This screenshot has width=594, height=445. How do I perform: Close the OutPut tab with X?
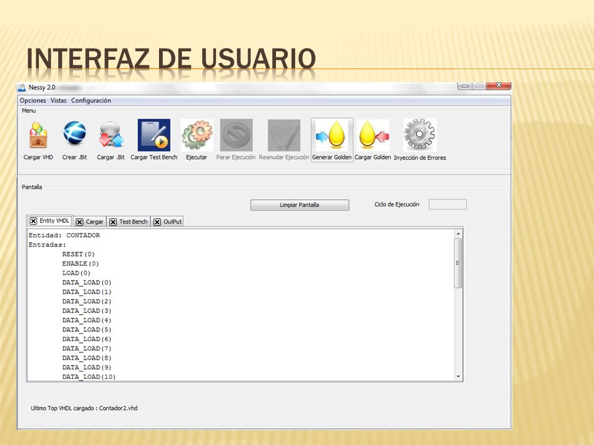(157, 222)
